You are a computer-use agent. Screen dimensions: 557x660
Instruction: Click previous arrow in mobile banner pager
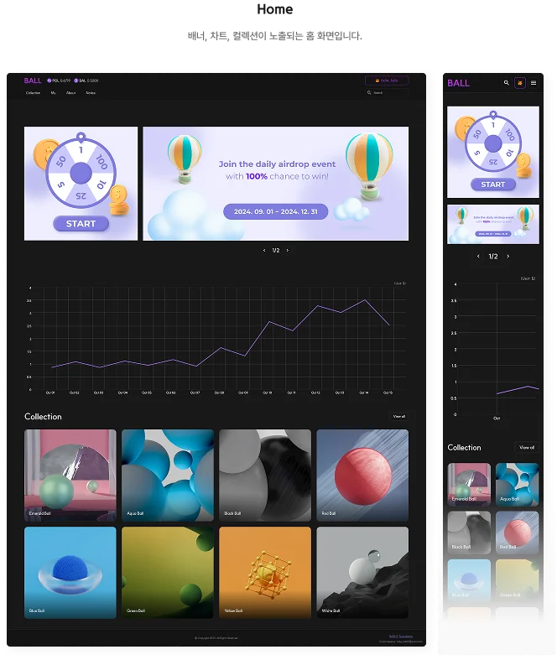tap(478, 257)
